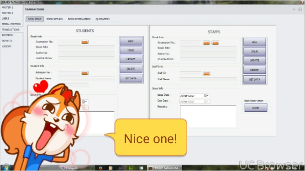The image size is (305, 171).
Task: Open media player taskbar icon
Action: pos(110,168)
